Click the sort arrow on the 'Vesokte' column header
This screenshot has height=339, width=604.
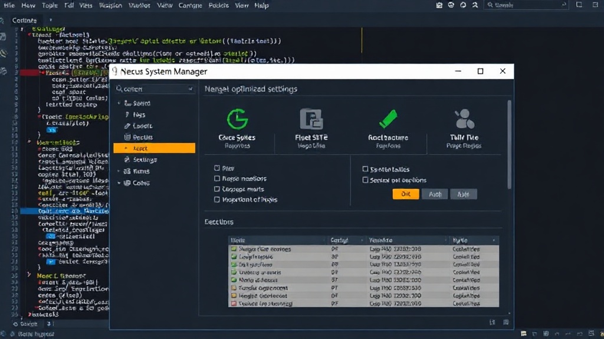(x=446, y=240)
